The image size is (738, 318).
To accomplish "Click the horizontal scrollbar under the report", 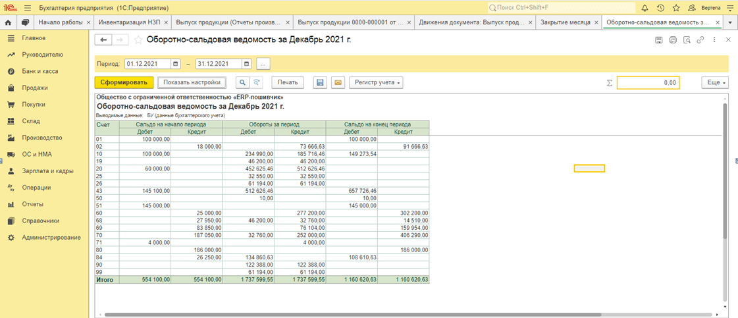I will [x=353, y=314].
